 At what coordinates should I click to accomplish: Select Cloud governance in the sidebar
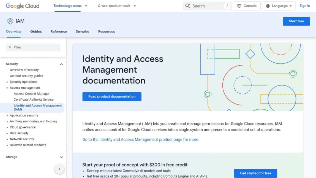[23, 127]
